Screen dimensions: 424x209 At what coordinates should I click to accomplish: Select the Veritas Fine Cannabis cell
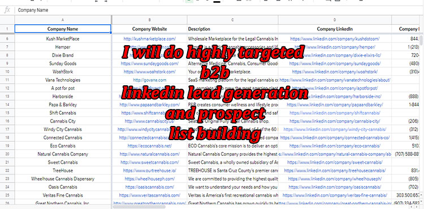pos(63,195)
